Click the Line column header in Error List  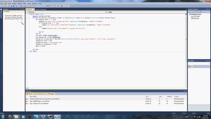[x=160, y=97]
